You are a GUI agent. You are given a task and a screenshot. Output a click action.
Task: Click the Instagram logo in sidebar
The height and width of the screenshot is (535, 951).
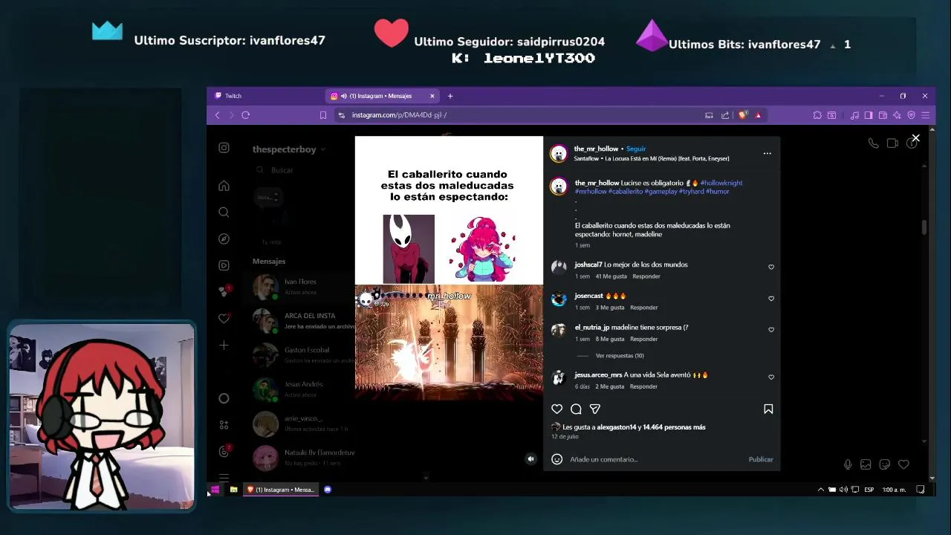coord(224,148)
